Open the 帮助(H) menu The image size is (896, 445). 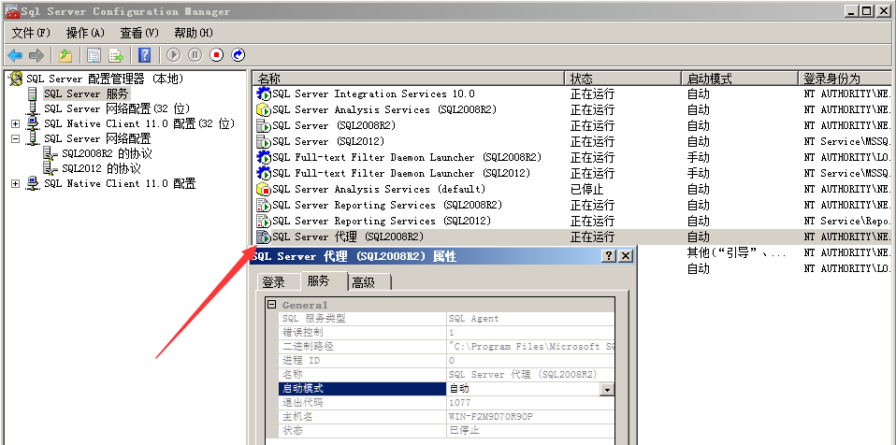coord(194,33)
